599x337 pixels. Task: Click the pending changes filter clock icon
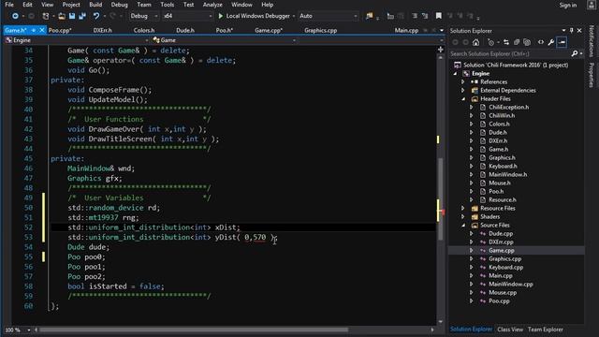(491, 42)
